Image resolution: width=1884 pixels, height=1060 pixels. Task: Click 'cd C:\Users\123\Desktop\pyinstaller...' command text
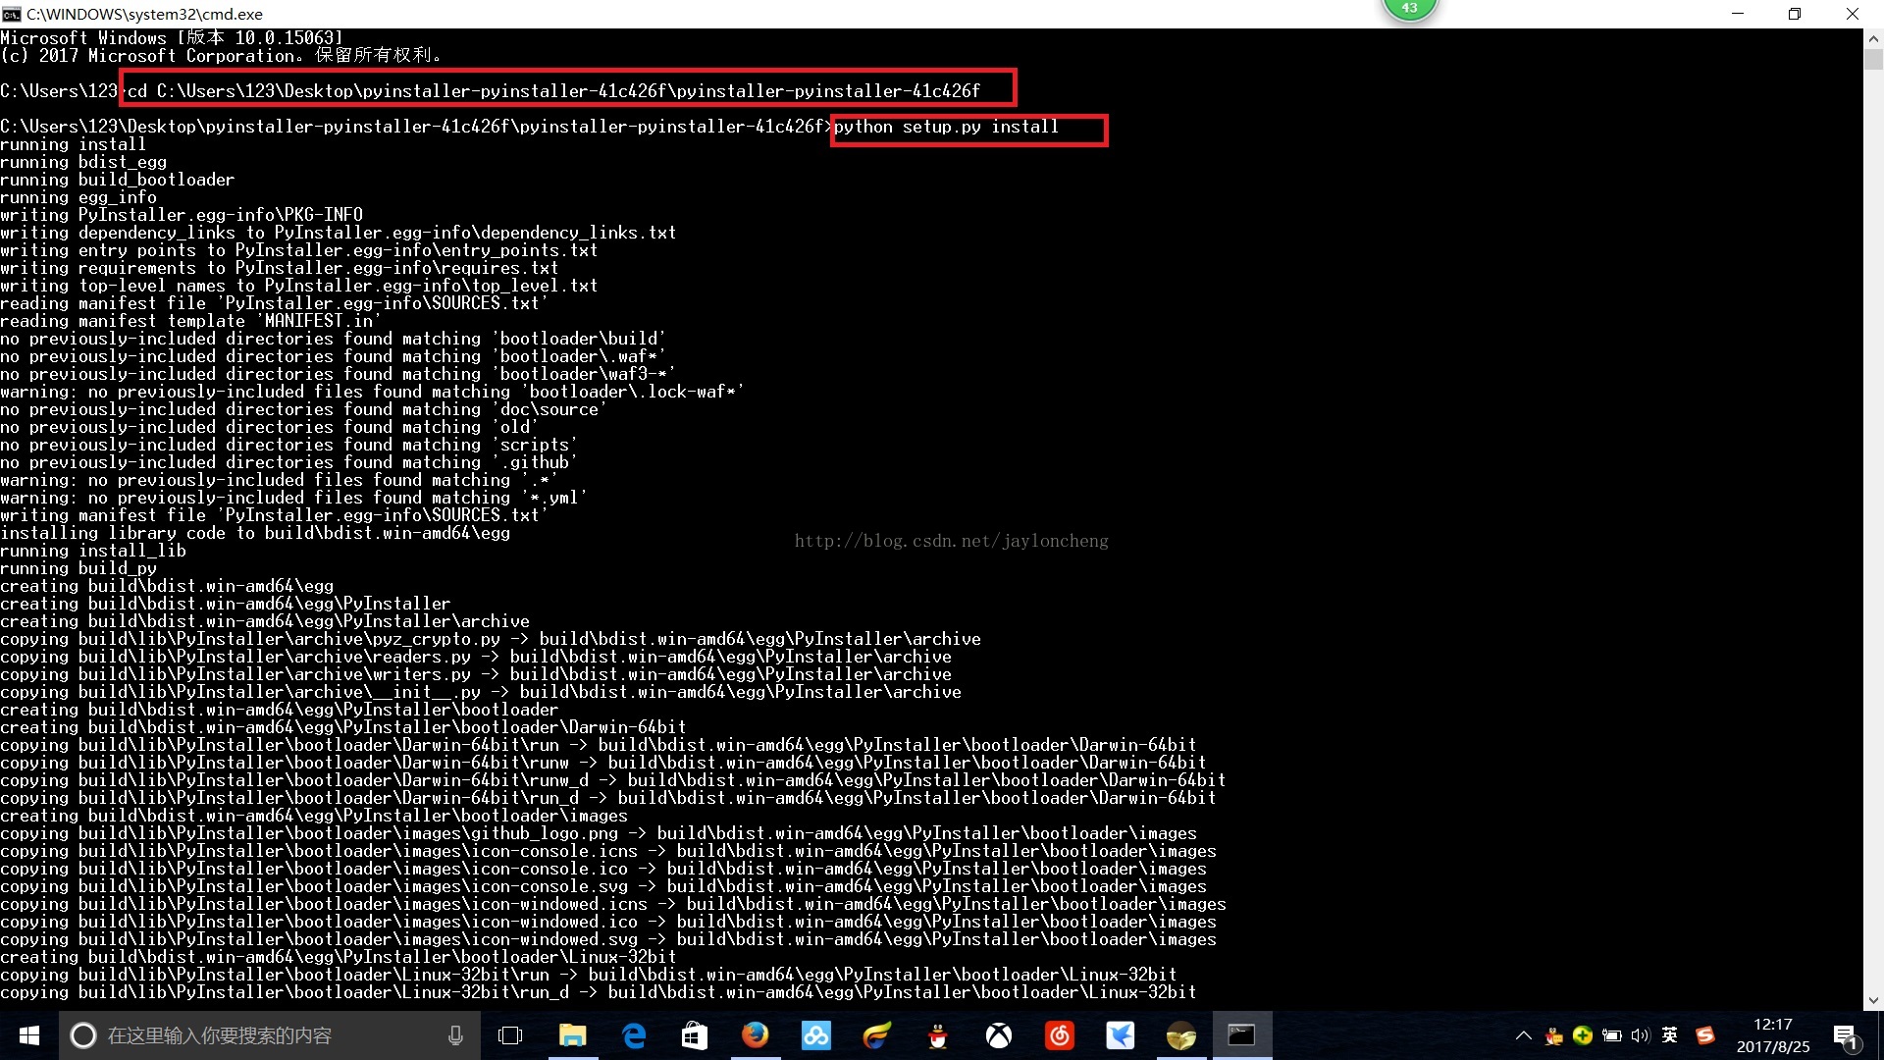(554, 91)
